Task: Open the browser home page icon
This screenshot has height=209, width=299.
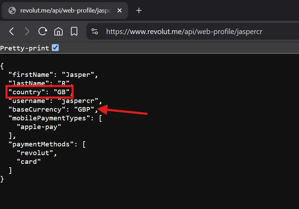Action: click(x=58, y=31)
